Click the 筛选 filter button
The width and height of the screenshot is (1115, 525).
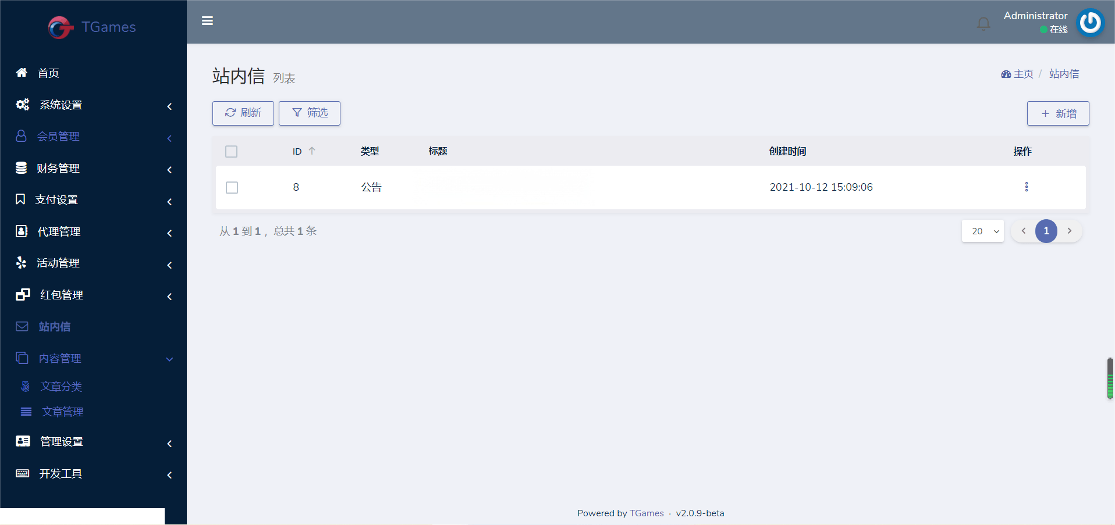point(309,113)
